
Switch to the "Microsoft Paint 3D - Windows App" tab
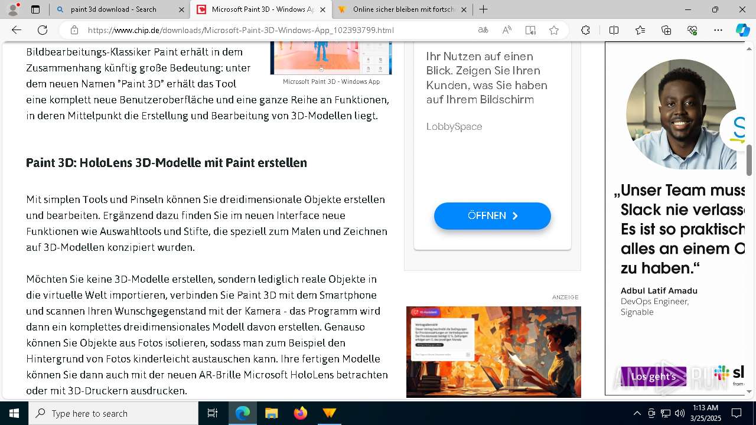262,9
